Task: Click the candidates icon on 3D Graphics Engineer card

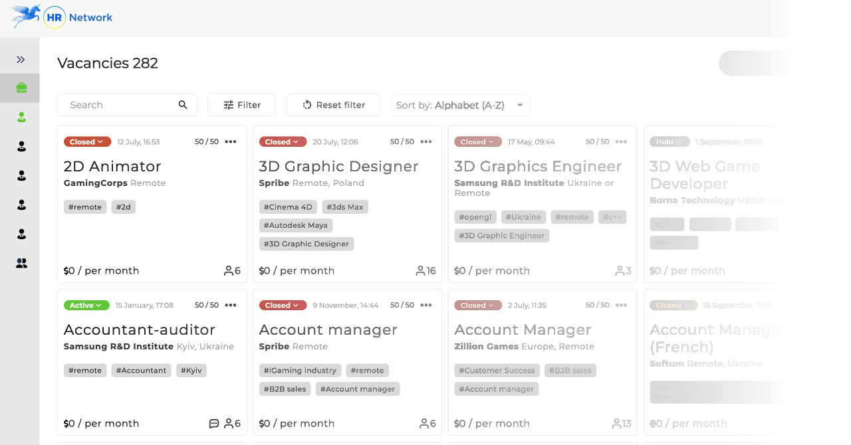Action: [x=620, y=270]
